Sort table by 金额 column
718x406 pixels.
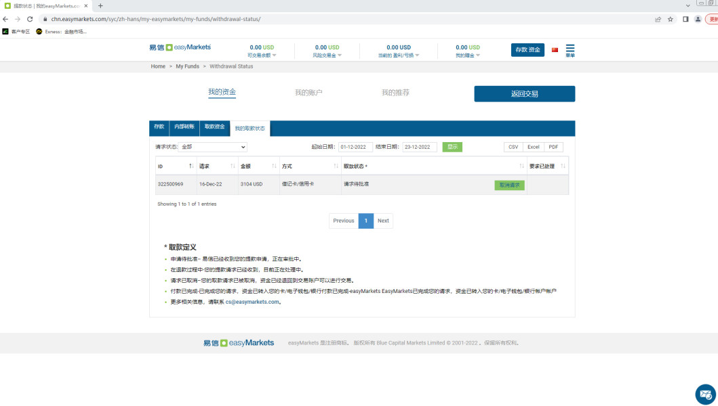pyautogui.click(x=259, y=166)
